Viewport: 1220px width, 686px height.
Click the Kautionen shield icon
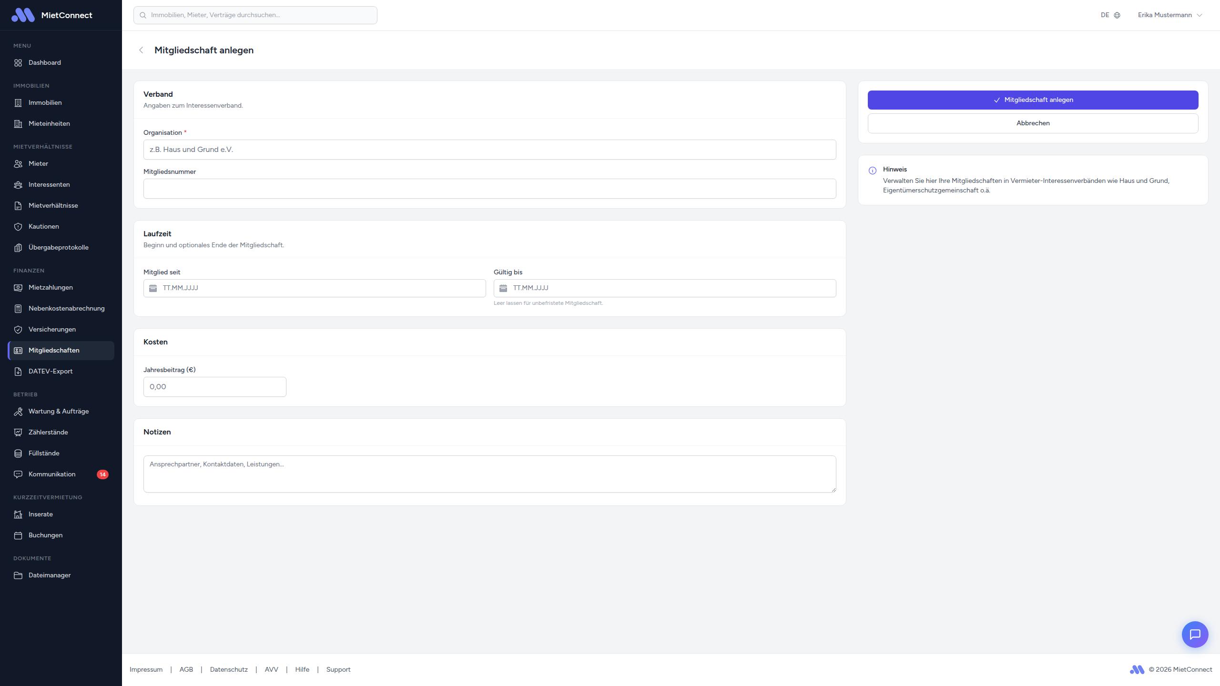[18, 227]
